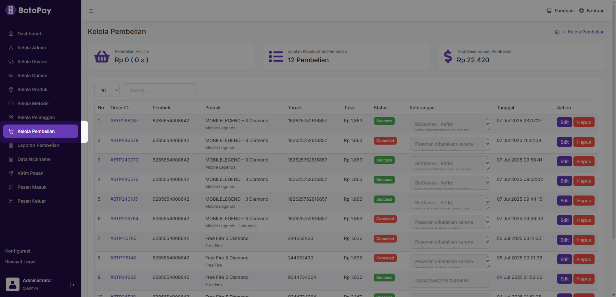Click the dollar icon on Total Keseluruhan Pembelian

coord(448,56)
